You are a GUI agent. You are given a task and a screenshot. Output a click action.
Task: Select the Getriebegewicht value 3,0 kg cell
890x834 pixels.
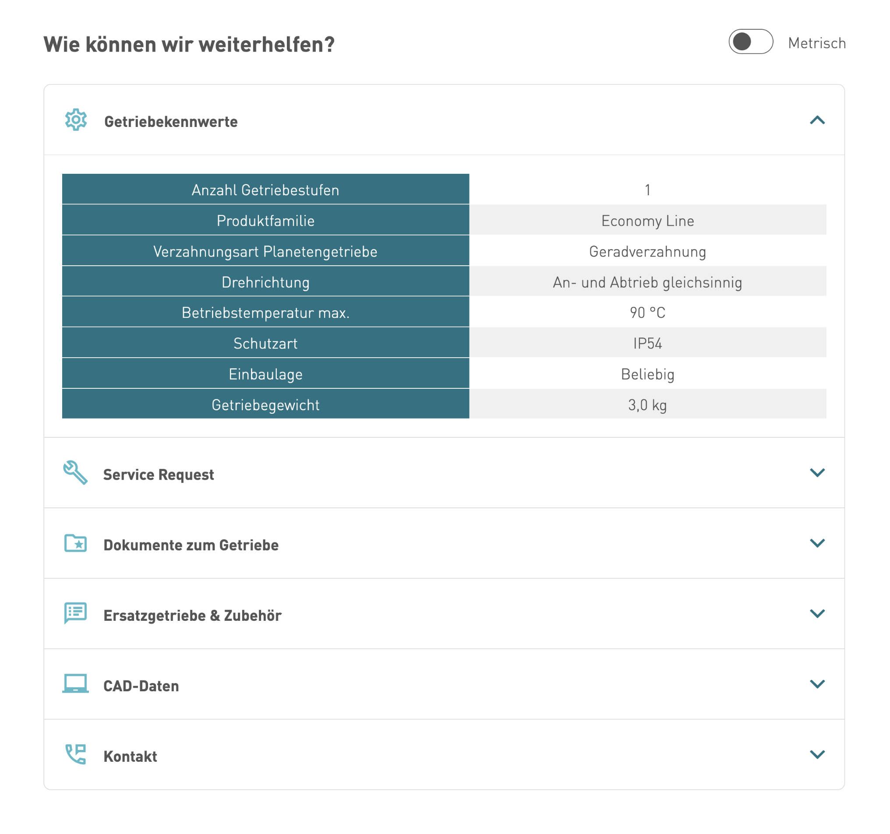pos(648,404)
